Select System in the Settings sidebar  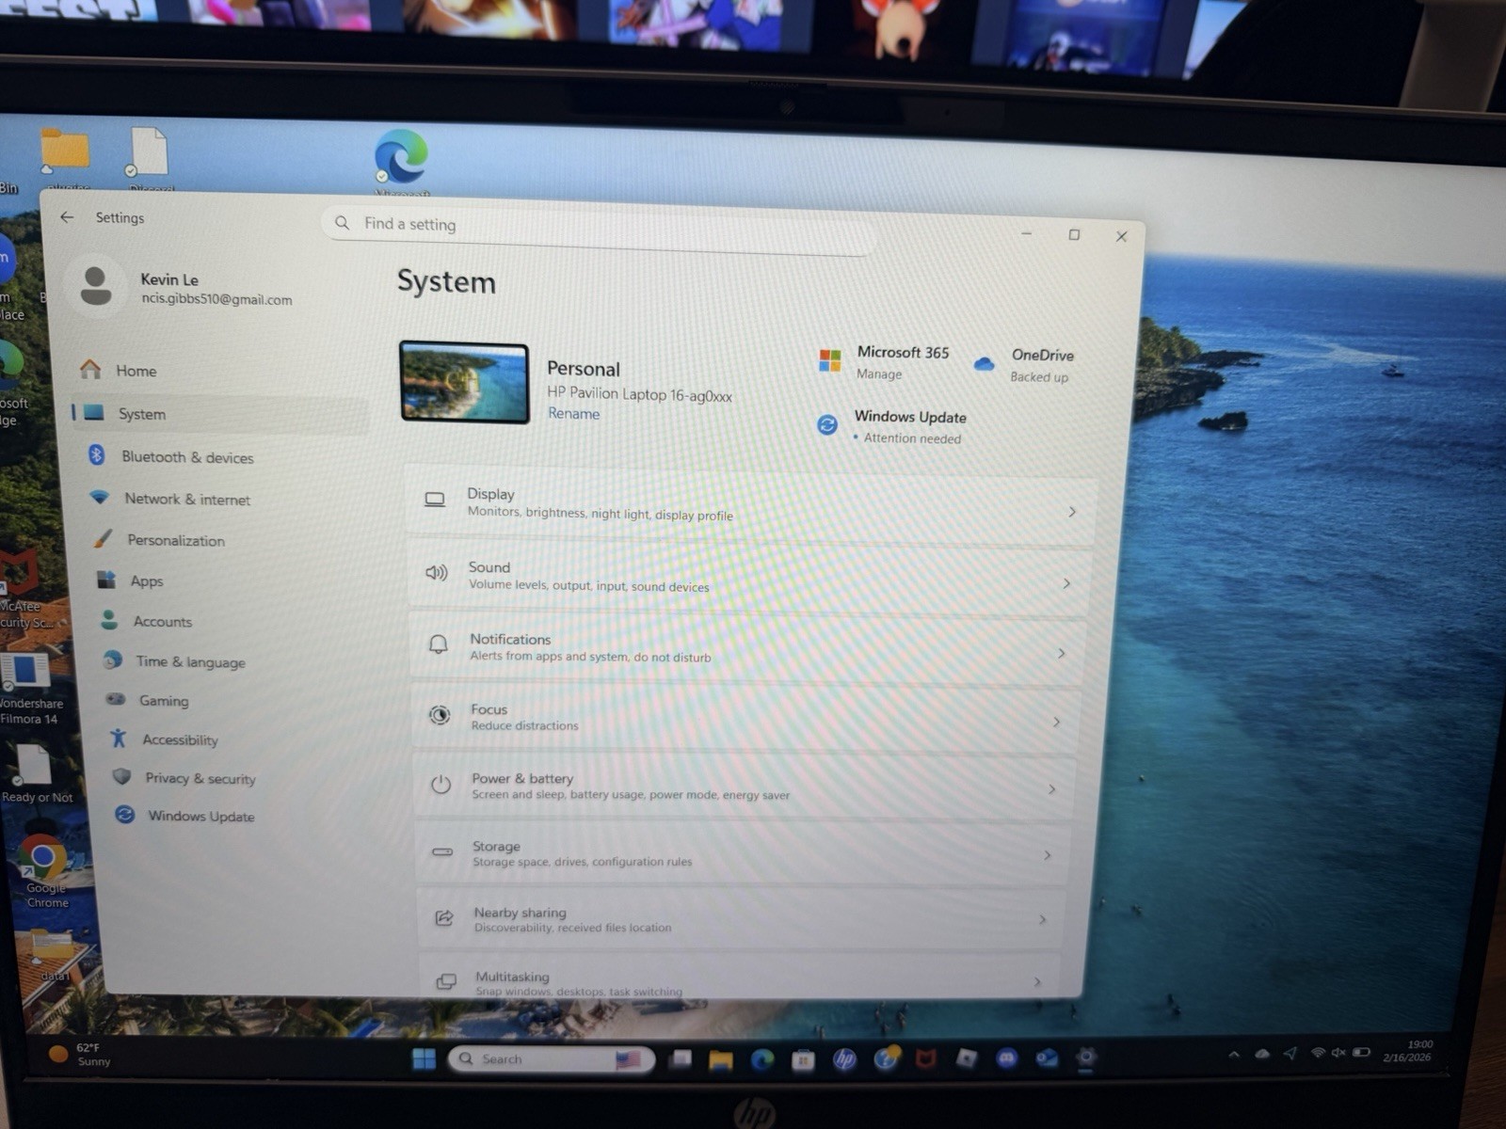(220, 414)
